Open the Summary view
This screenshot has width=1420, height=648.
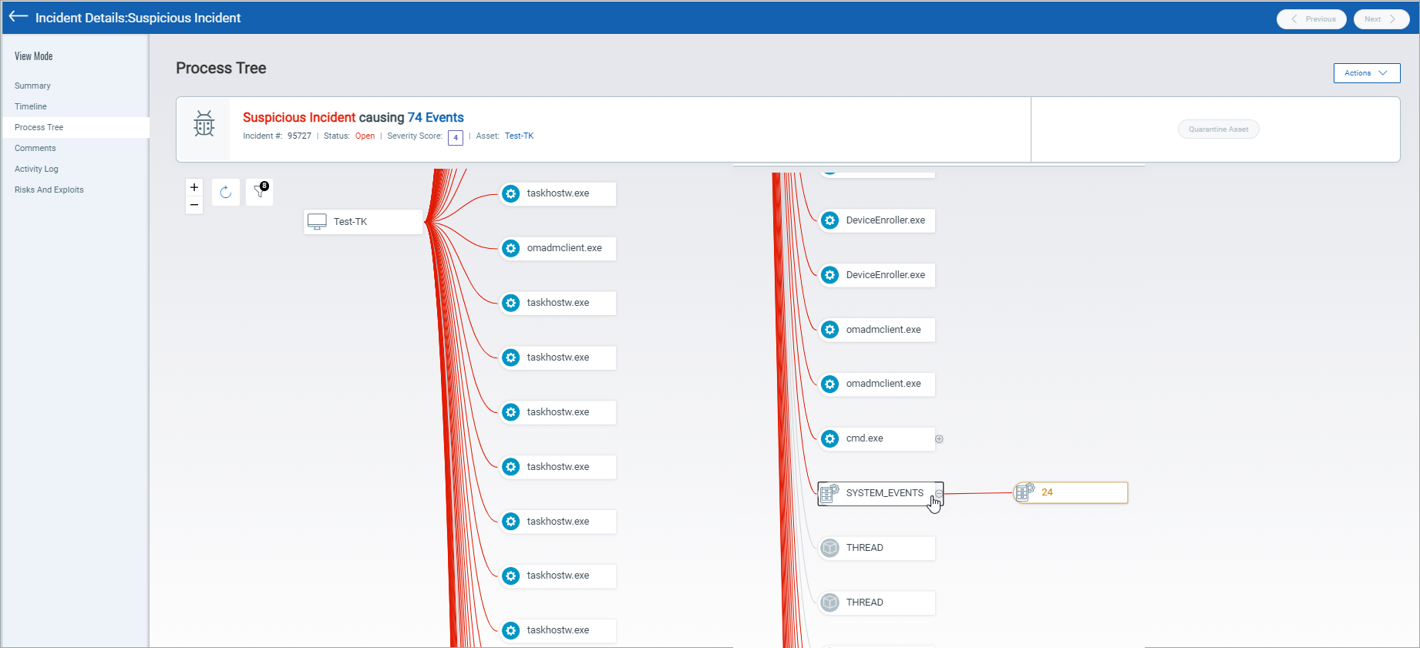[32, 86]
